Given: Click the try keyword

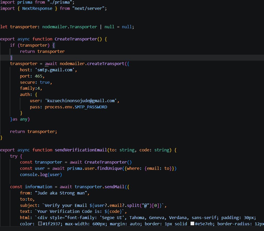Looking at the screenshot, I should tap(14, 156).
